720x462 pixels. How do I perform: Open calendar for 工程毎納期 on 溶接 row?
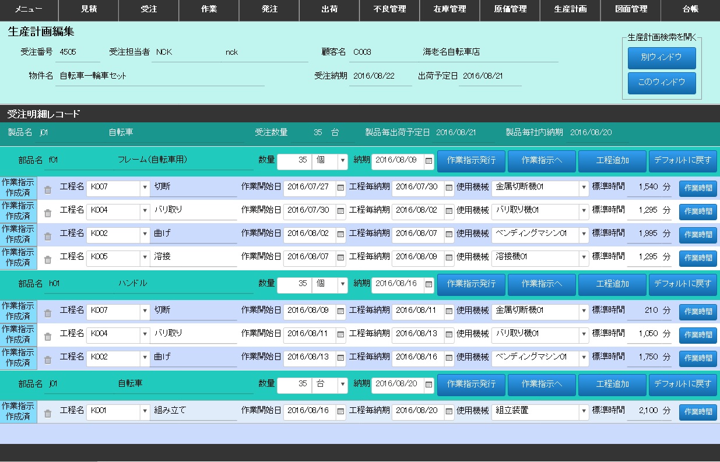pos(449,257)
